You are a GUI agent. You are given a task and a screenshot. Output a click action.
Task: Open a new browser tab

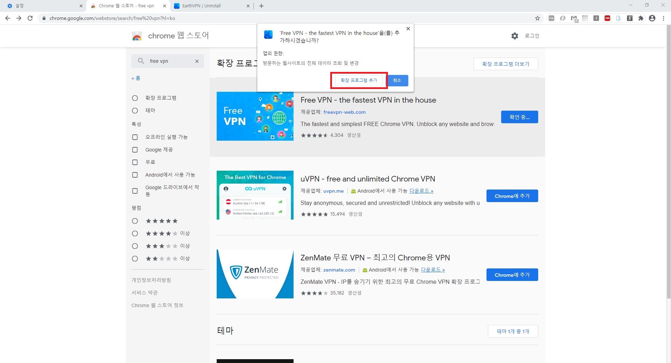(x=261, y=6)
